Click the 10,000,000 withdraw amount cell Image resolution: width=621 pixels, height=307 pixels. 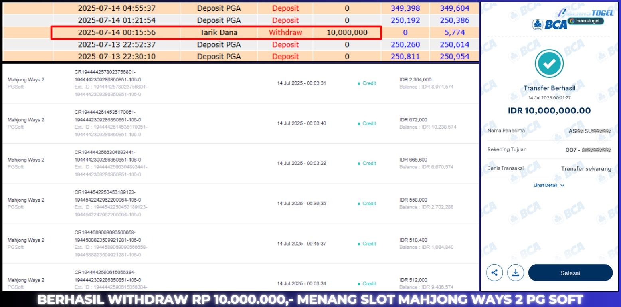(347, 32)
